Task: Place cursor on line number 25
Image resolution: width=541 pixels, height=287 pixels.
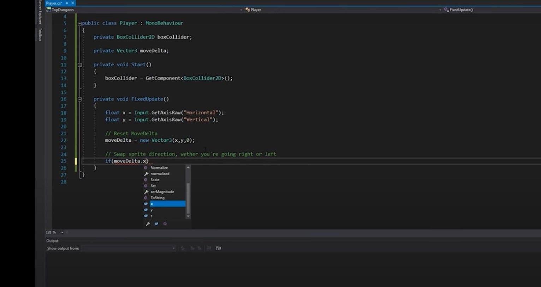Action: (x=64, y=161)
